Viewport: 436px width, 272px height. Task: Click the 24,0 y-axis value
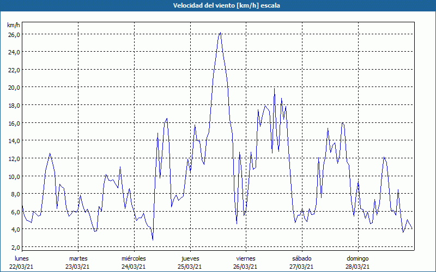(x=14, y=52)
